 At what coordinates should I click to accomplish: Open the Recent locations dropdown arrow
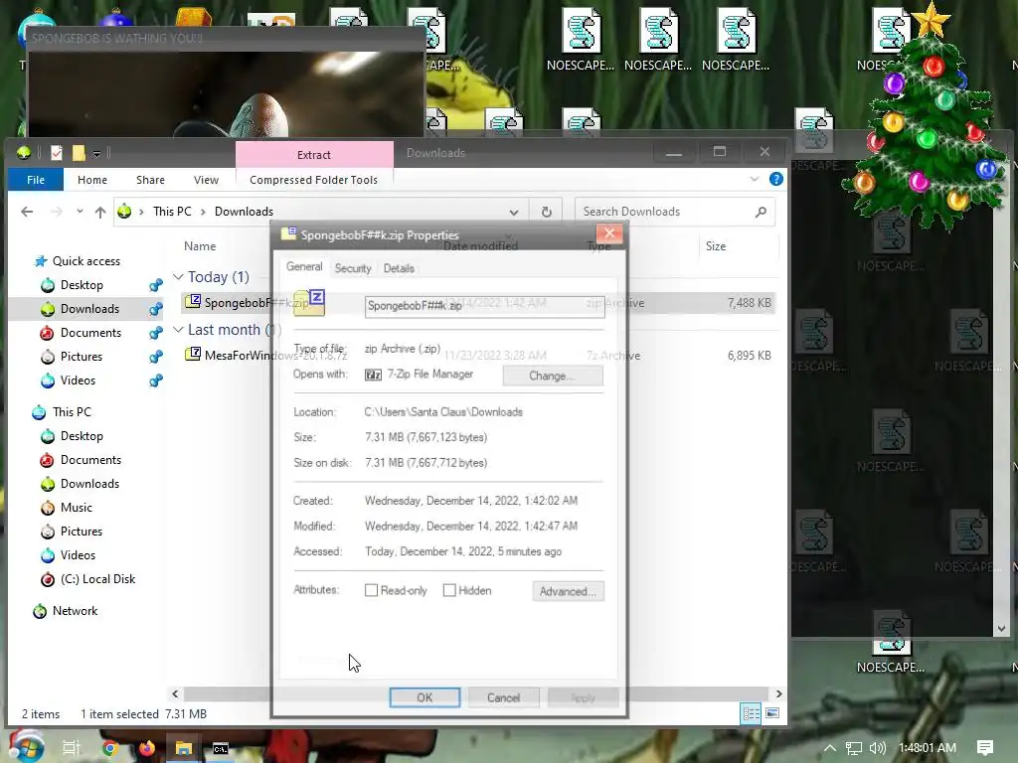tap(80, 212)
